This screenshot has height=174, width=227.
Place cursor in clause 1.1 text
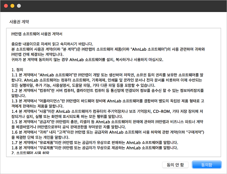click(108, 80)
